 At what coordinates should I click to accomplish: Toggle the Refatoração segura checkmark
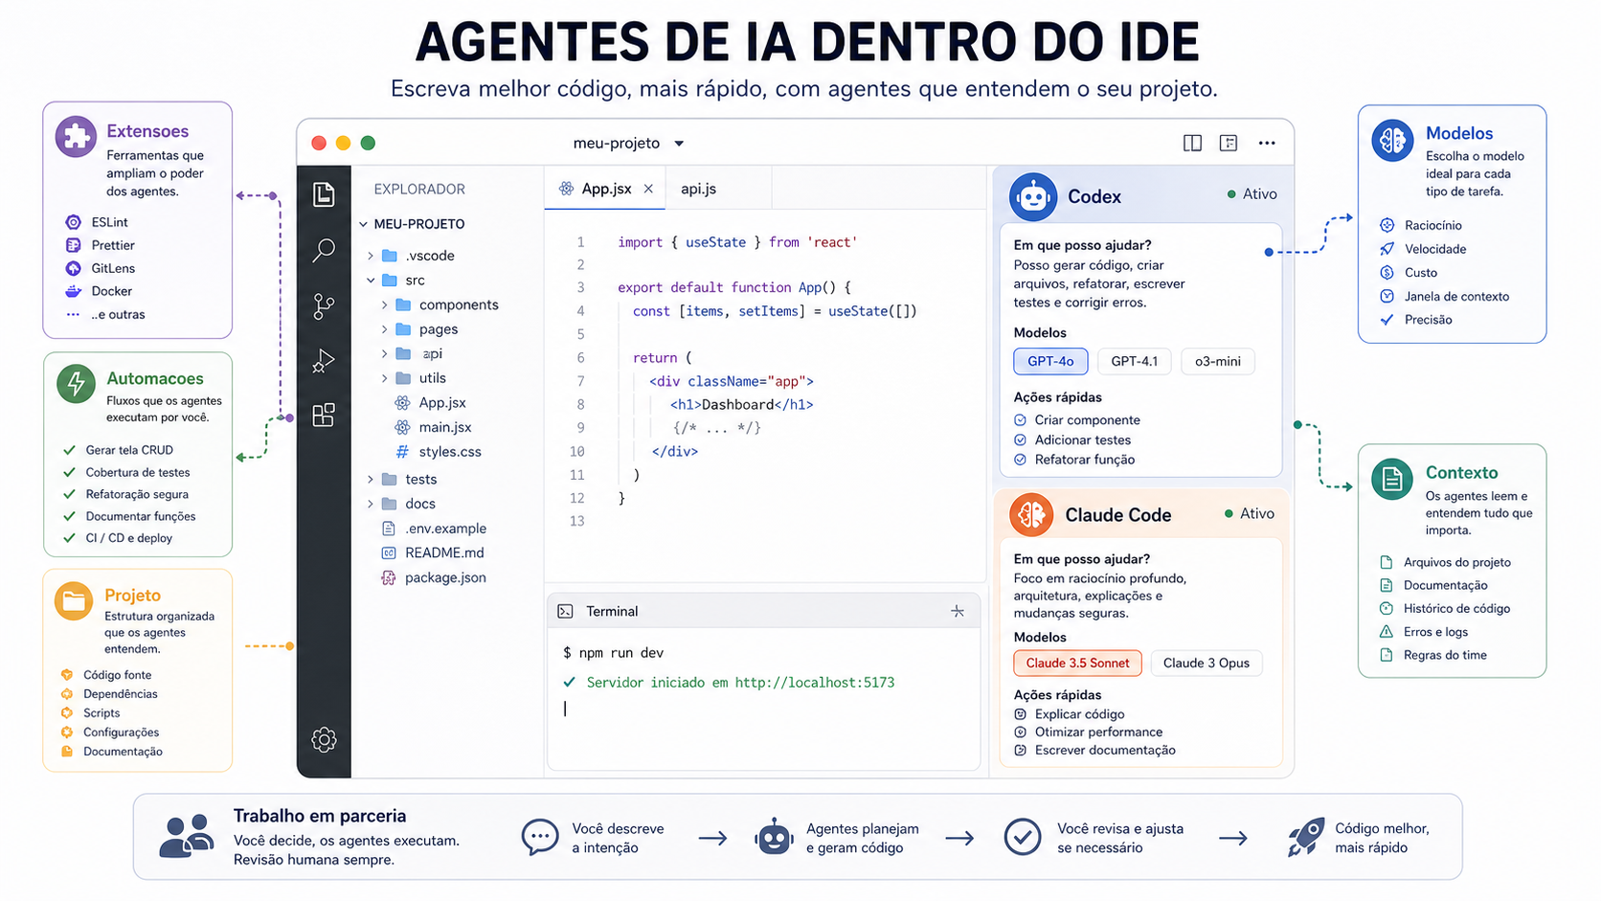(x=69, y=494)
